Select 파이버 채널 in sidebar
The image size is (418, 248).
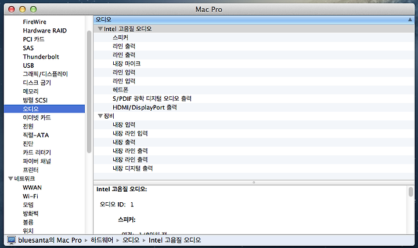[x=37, y=161]
